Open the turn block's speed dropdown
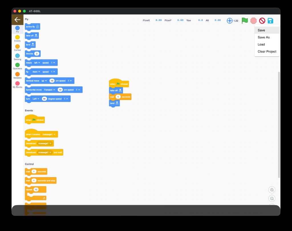The height and width of the screenshot is (231, 292). click(x=66, y=99)
